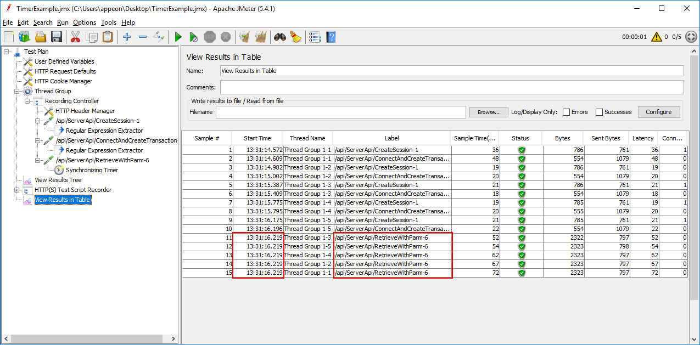Sort by the Start Time column header

pos(257,138)
